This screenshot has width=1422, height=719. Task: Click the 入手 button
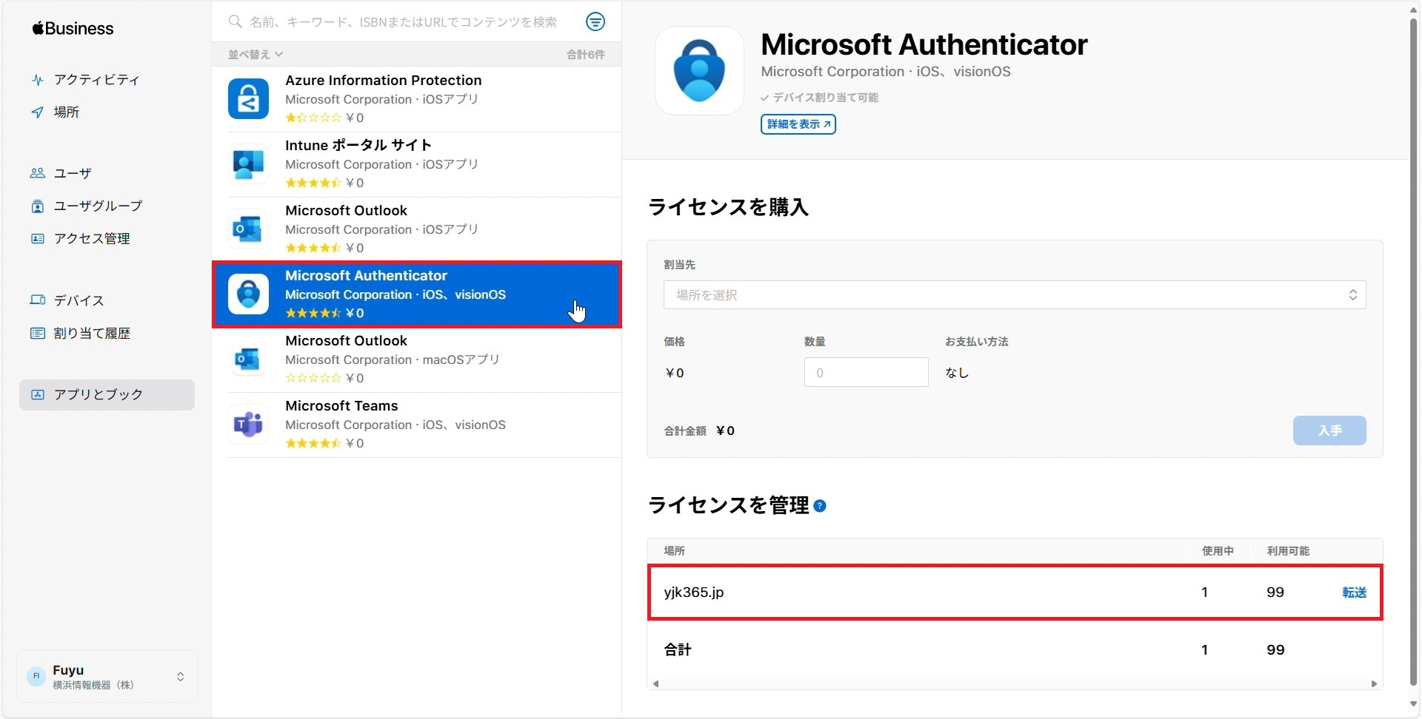pyautogui.click(x=1329, y=431)
